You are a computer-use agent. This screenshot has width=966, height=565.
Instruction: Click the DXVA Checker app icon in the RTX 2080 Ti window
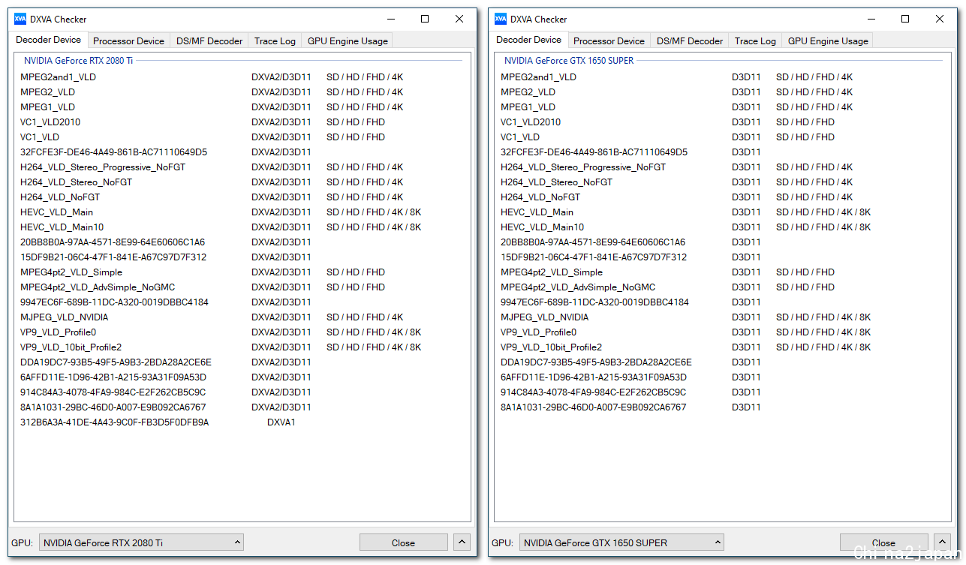(x=20, y=19)
